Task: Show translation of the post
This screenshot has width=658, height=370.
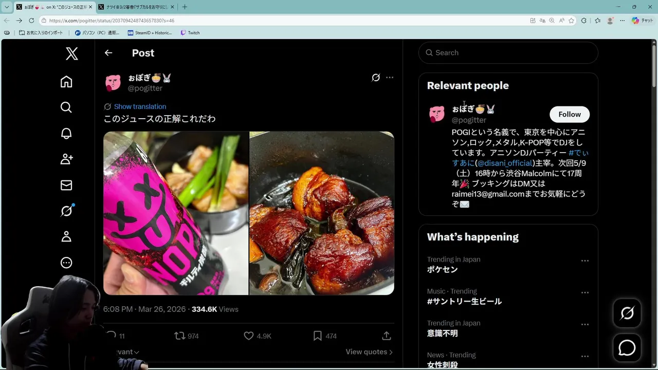Action: pos(140,106)
